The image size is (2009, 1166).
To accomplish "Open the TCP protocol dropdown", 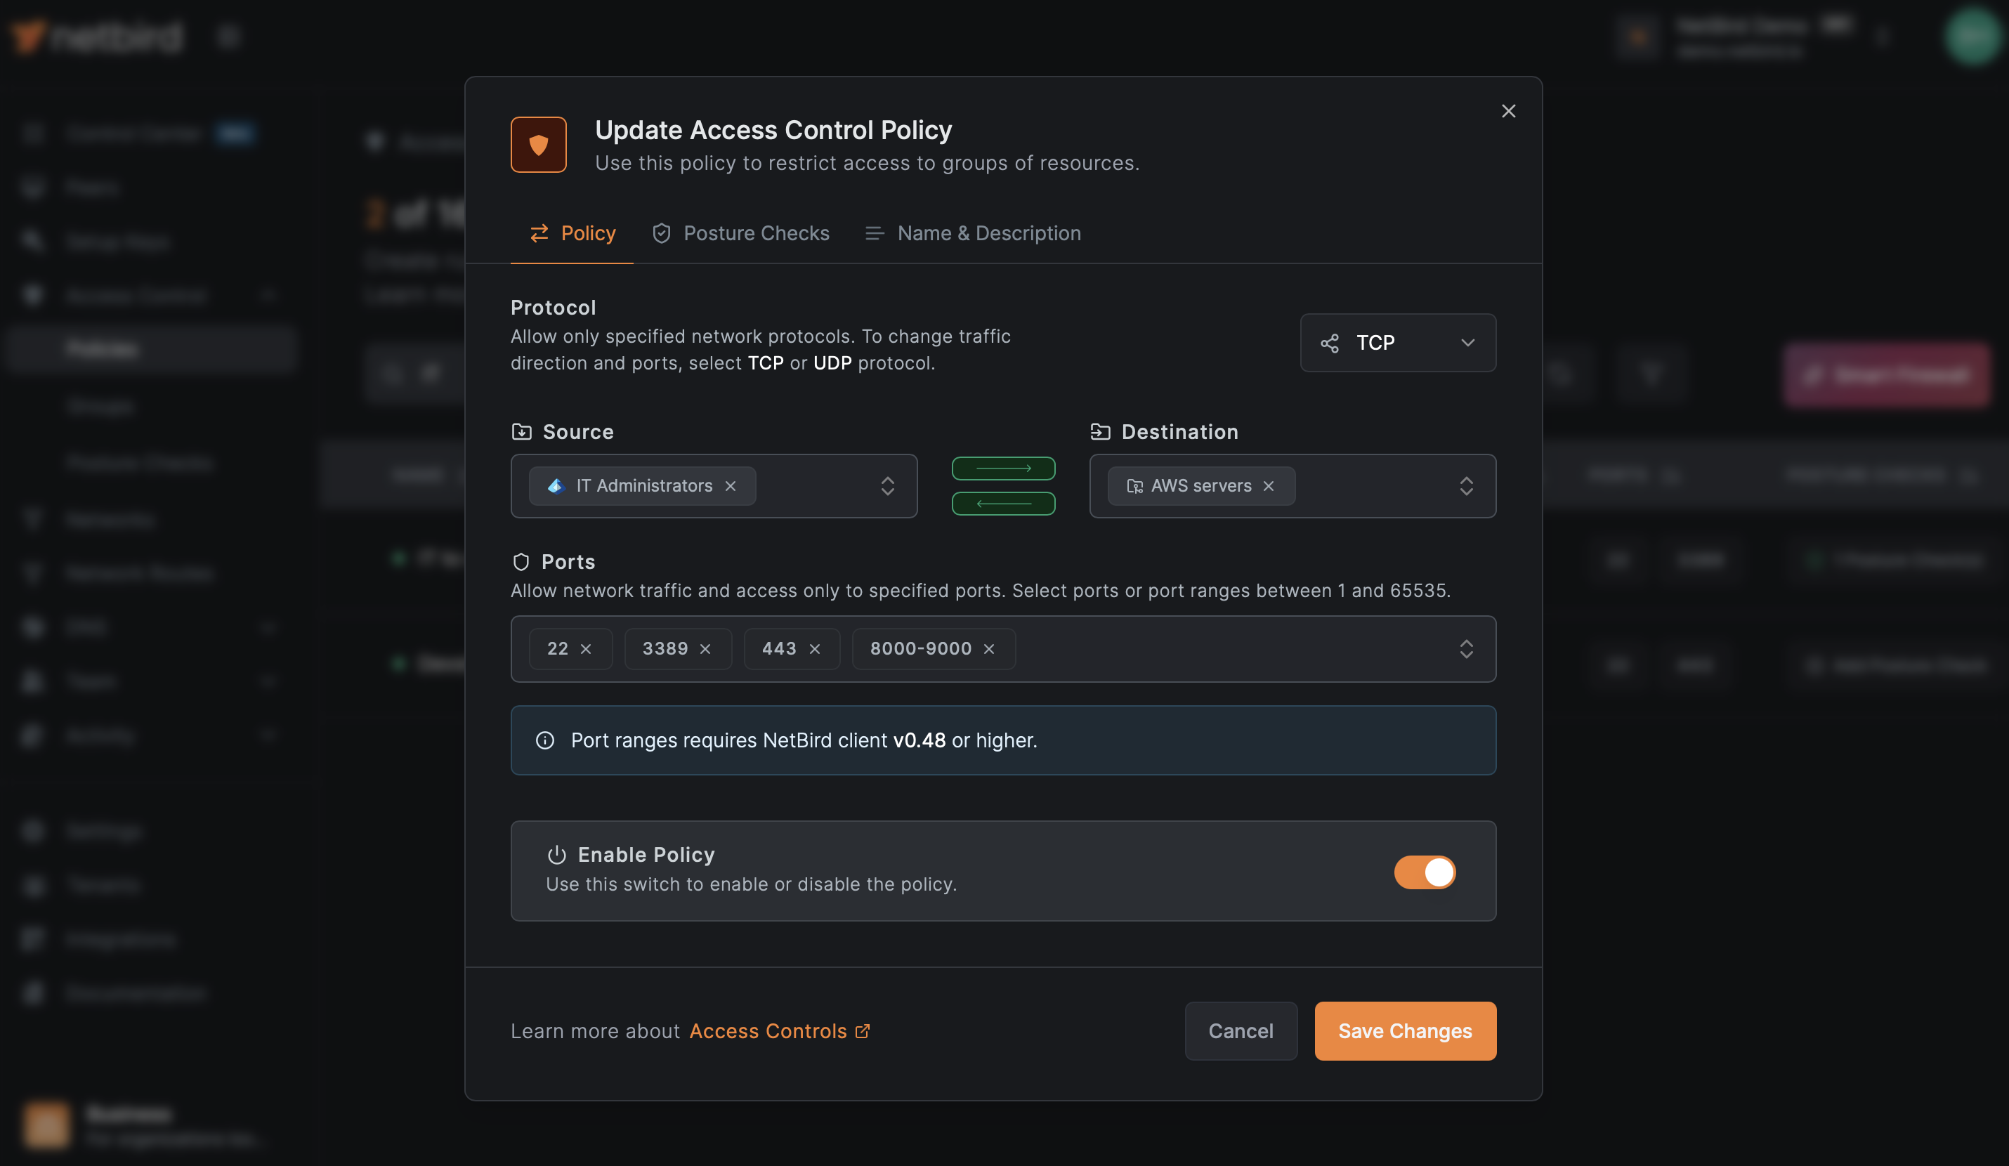I will coord(1396,343).
